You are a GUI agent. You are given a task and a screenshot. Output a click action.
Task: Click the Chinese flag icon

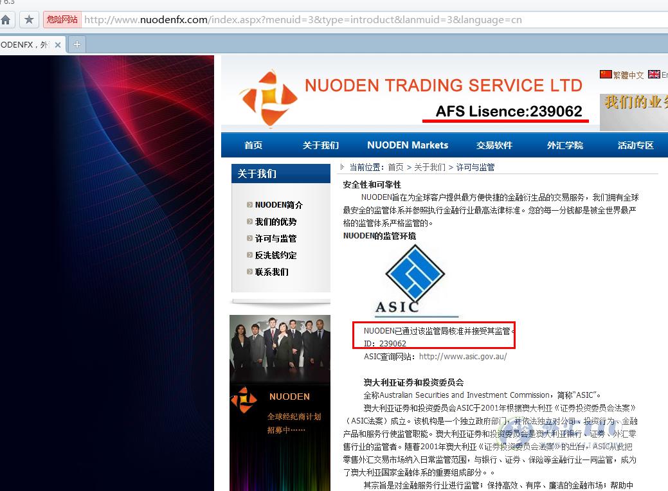606,75
